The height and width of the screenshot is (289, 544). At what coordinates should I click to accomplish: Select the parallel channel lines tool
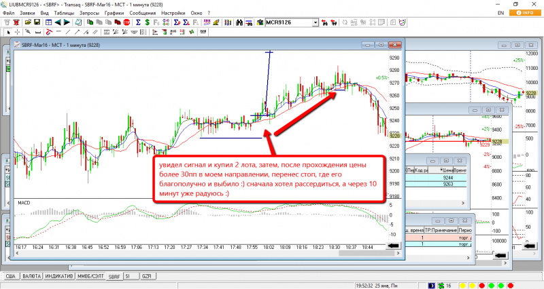point(95,32)
